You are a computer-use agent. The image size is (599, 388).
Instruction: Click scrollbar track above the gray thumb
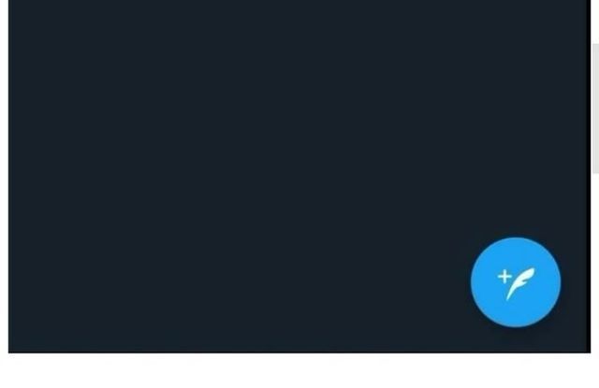595,21
